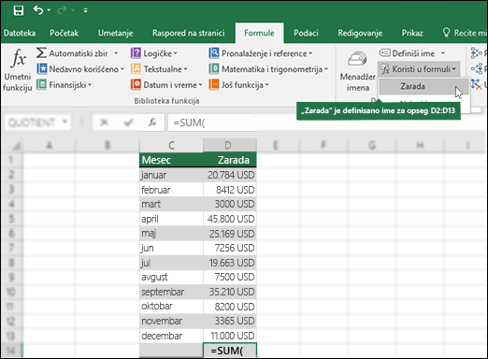
Task: Click the Definiši ime button
Action: (x=407, y=53)
